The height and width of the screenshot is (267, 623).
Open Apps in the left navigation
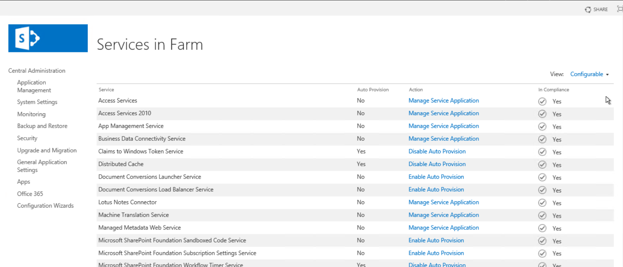click(x=24, y=182)
